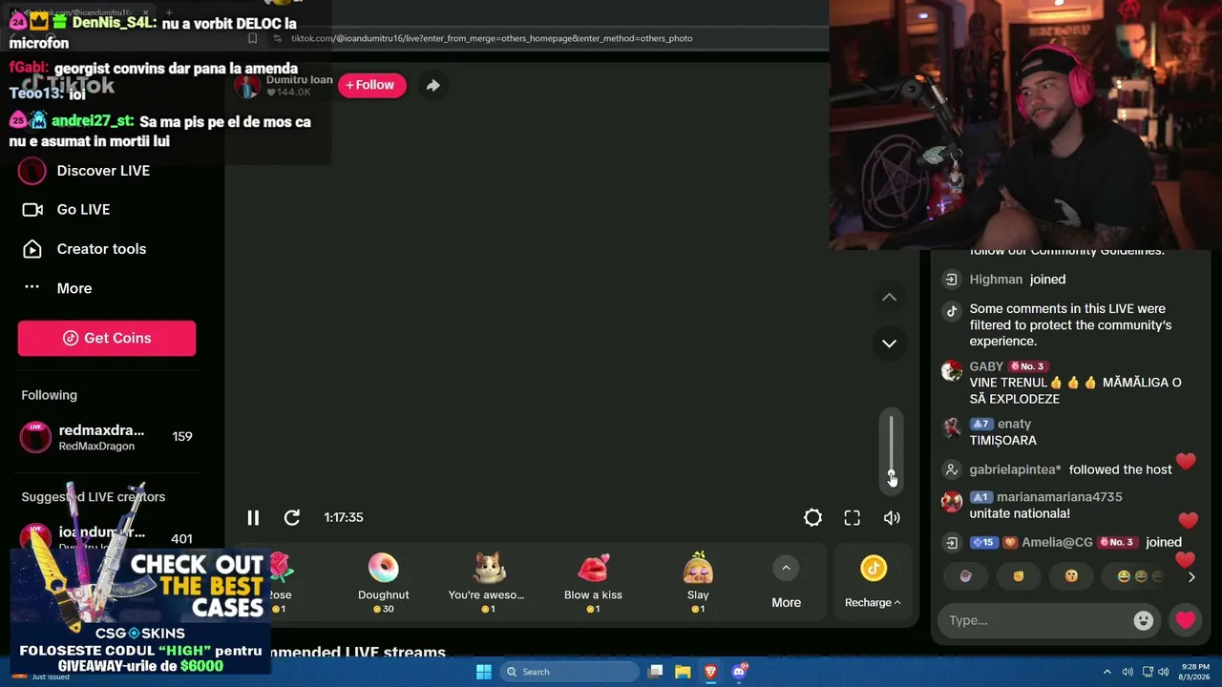1222x687 pixels.
Task: Send the laughing faces emoji reaction
Action: (x=1135, y=576)
